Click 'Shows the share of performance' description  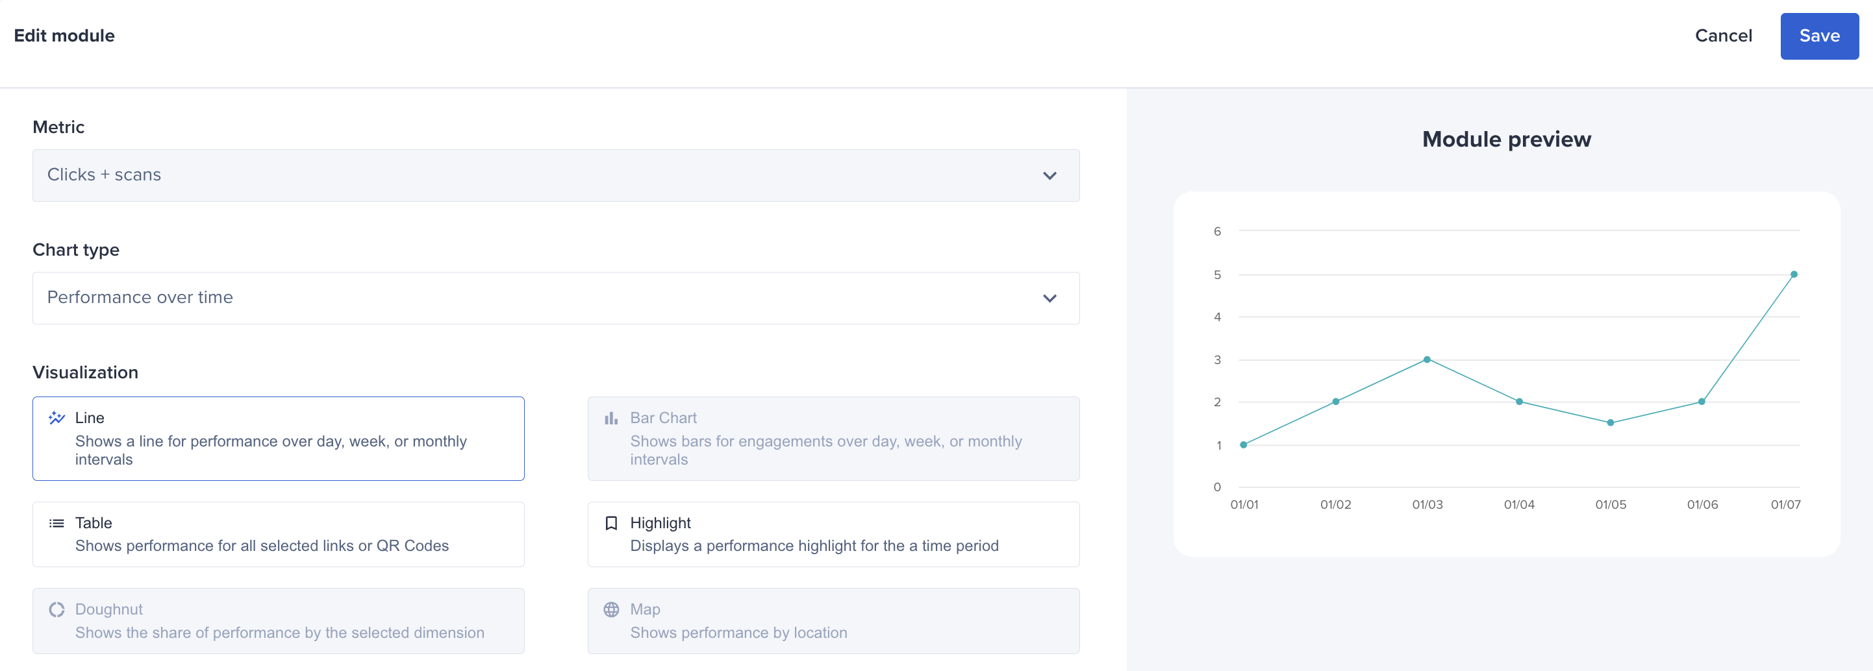tap(279, 633)
